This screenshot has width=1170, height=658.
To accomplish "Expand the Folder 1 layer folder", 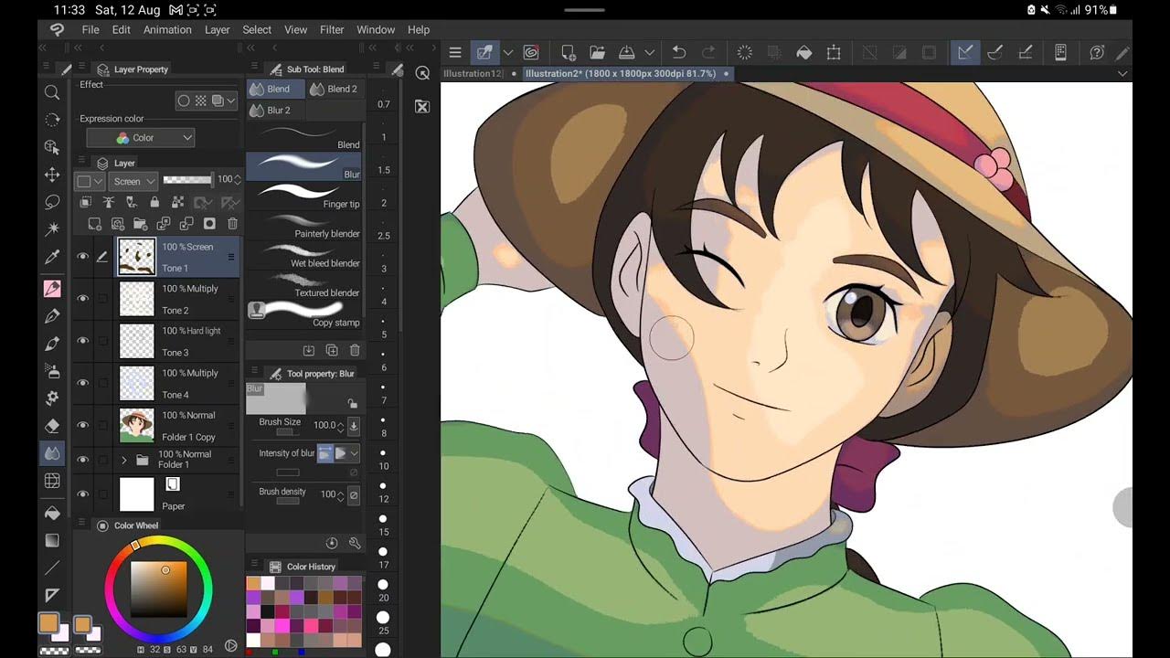I will 123,460.
